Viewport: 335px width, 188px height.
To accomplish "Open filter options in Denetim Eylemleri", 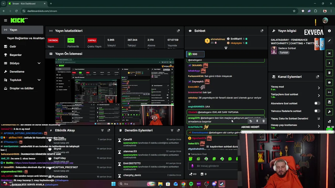I will click(172, 130).
